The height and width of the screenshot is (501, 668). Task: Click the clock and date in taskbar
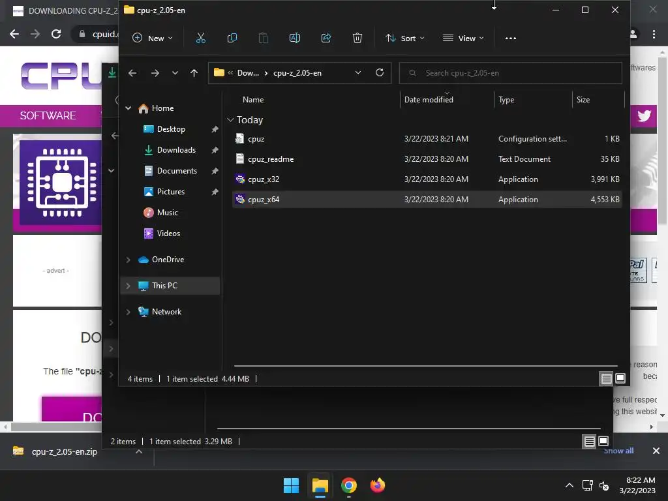point(637,485)
